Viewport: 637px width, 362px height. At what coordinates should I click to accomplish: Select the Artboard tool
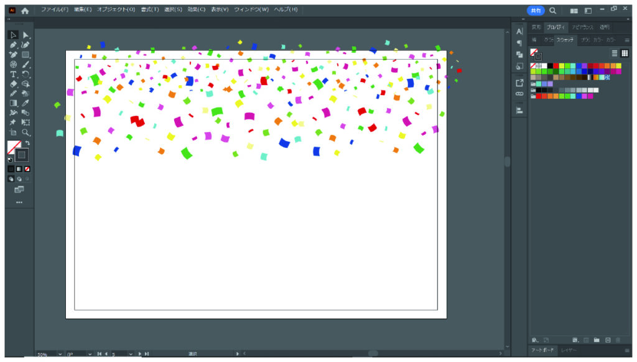click(x=13, y=132)
